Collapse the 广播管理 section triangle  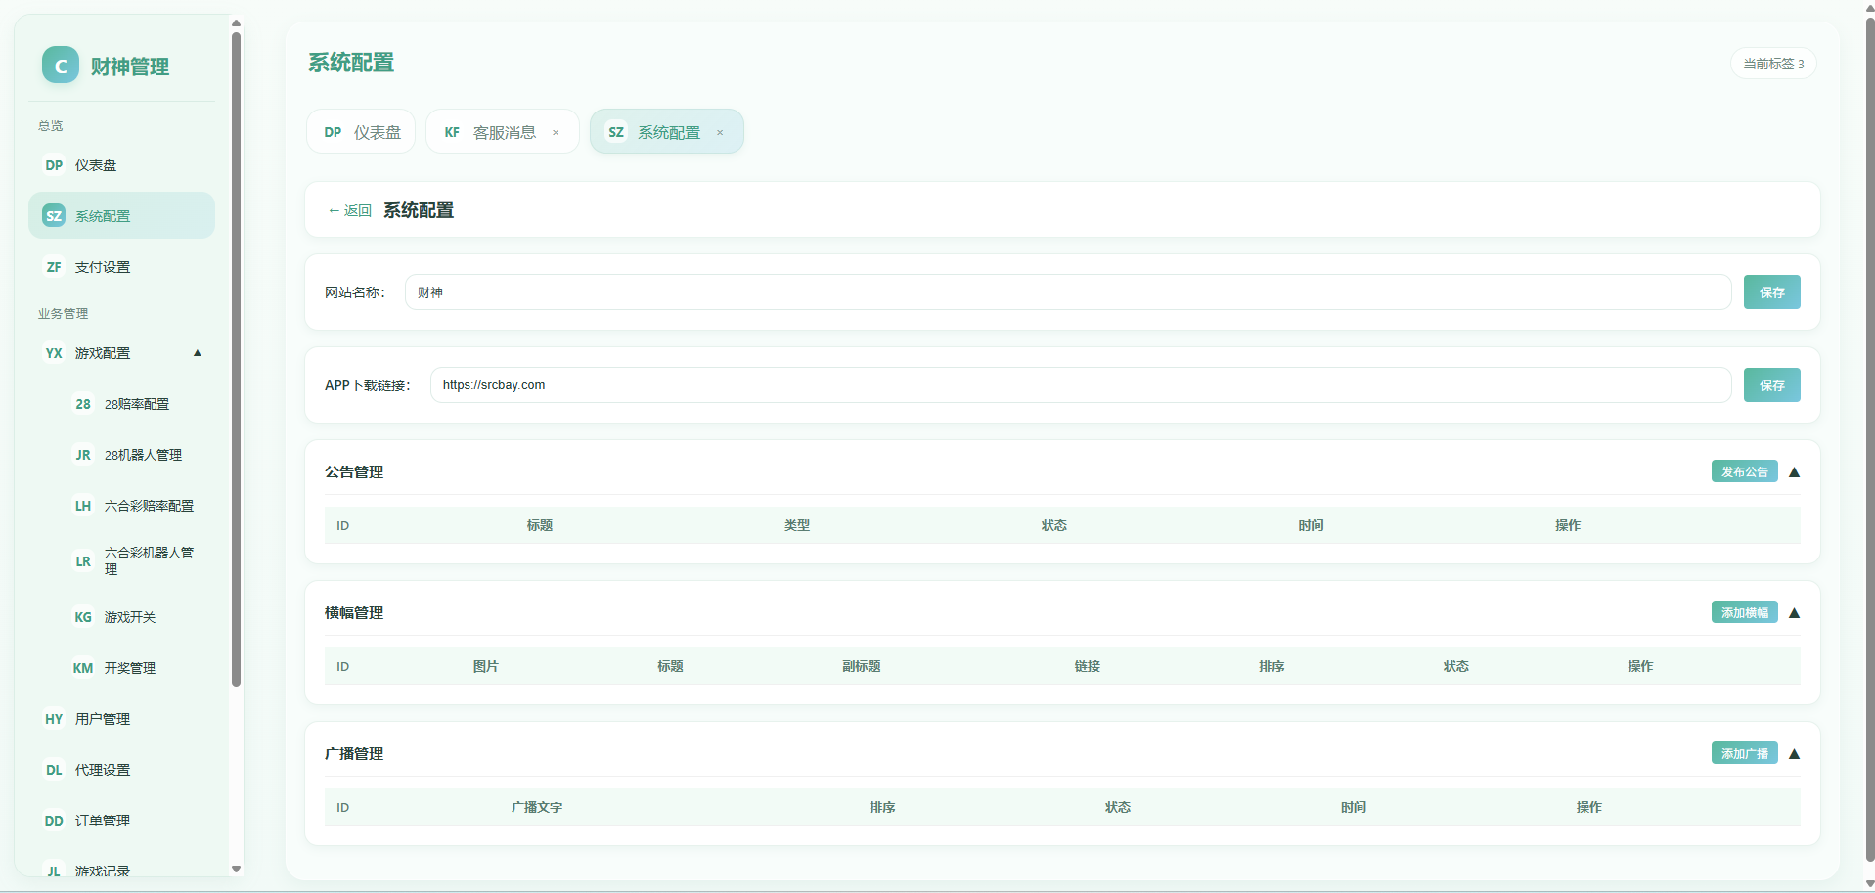(x=1794, y=754)
